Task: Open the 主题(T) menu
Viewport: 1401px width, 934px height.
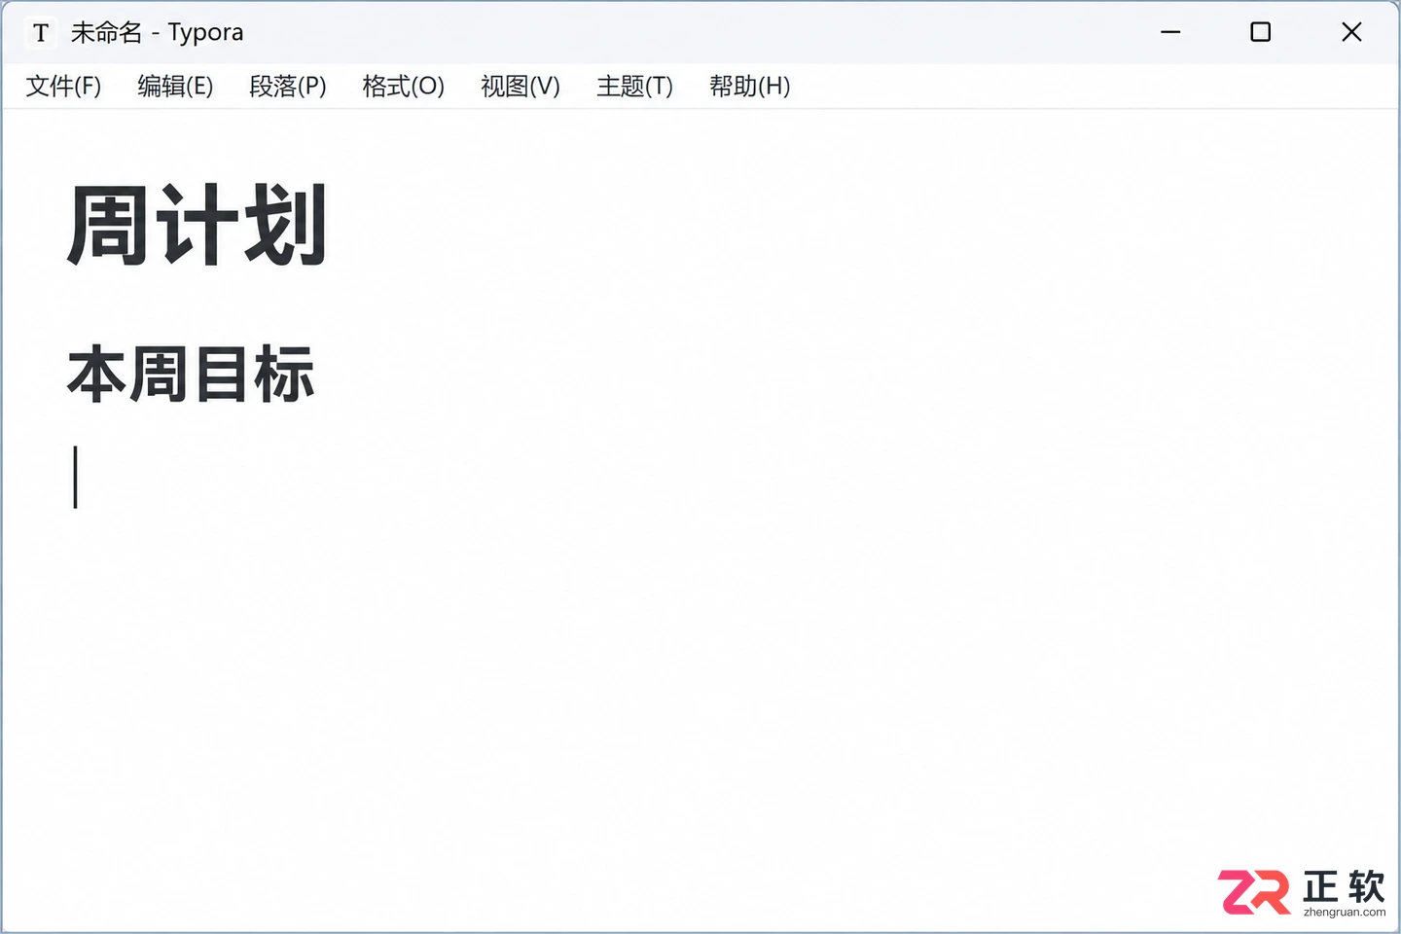Action: pos(634,87)
